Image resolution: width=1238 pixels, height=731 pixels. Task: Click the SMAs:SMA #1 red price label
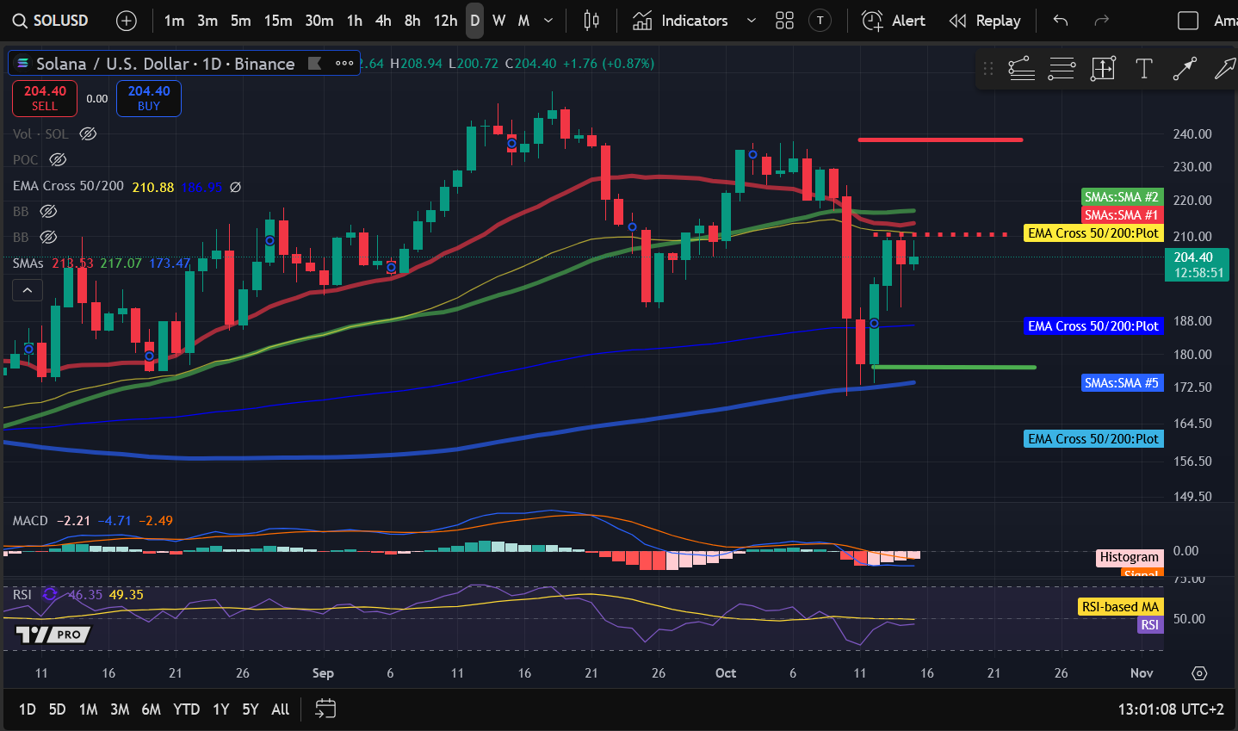(x=1122, y=215)
